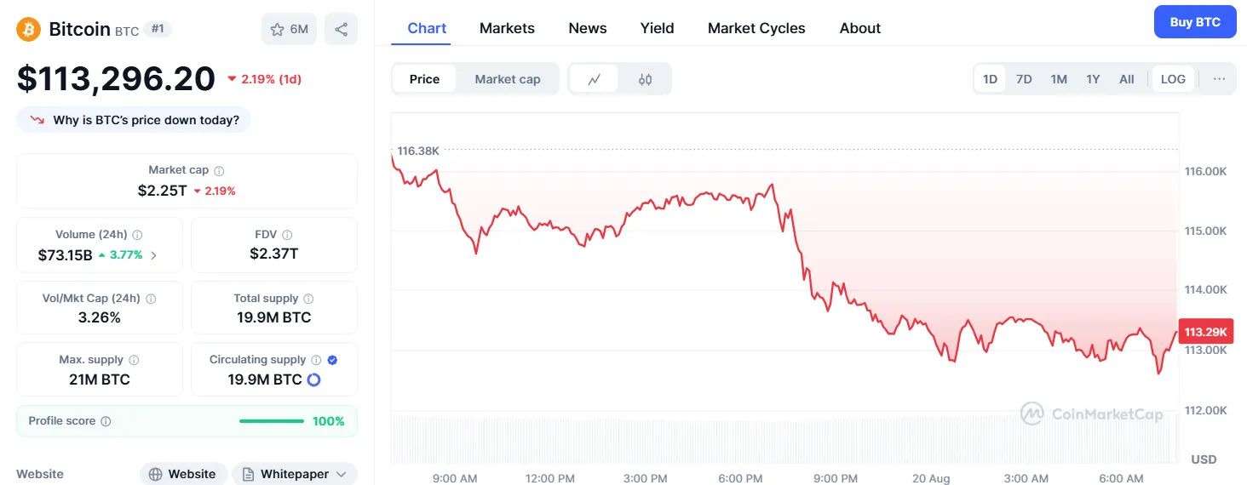Image resolution: width=1247 pixels, height=485 pixels.
Task: Switch to line chart view icon
Action: [x=595, y=79]
